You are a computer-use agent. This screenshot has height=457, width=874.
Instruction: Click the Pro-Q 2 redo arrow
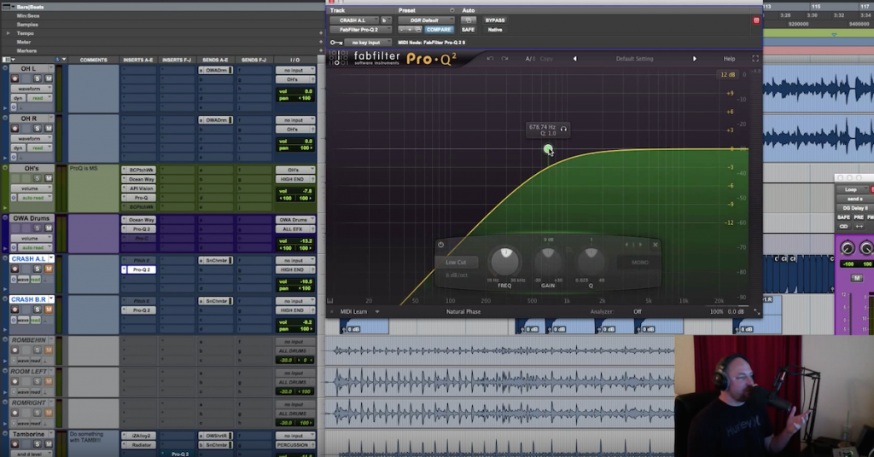pyautogui.click(x=505, y=59)
